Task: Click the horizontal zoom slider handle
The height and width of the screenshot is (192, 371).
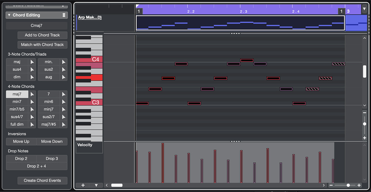Action: pos(348,185)
